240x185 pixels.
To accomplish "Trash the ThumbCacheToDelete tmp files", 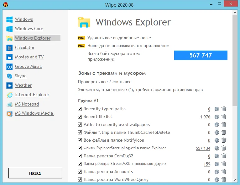I will 224,132.
